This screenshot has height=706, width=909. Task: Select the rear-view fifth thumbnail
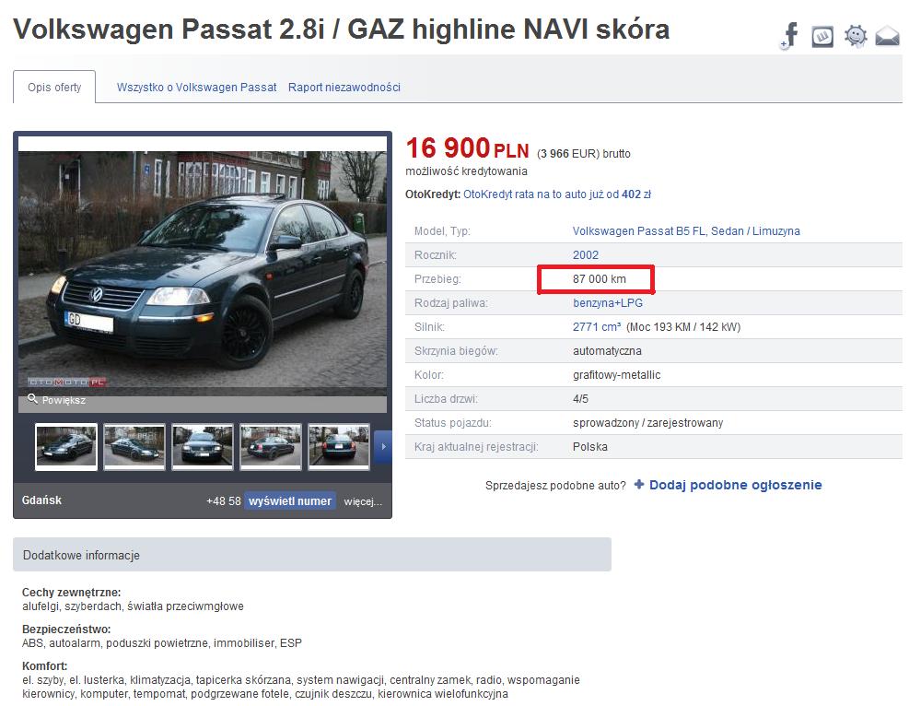pyautogui.click(x=339, y=446)
